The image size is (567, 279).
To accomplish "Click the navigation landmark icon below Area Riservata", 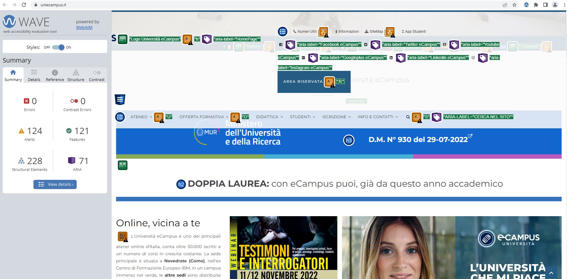I will pyautogui.click(x=120, y=99).
